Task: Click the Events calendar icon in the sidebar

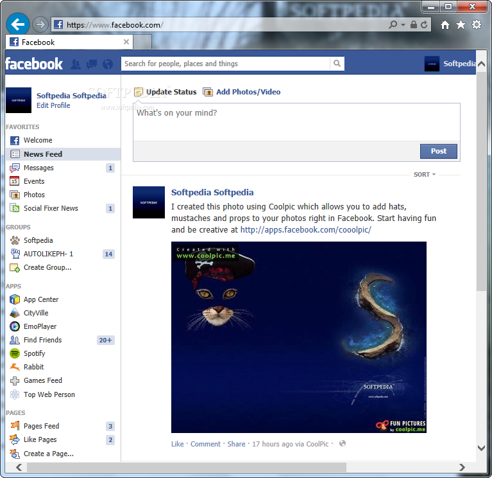Action: (15, 181)
